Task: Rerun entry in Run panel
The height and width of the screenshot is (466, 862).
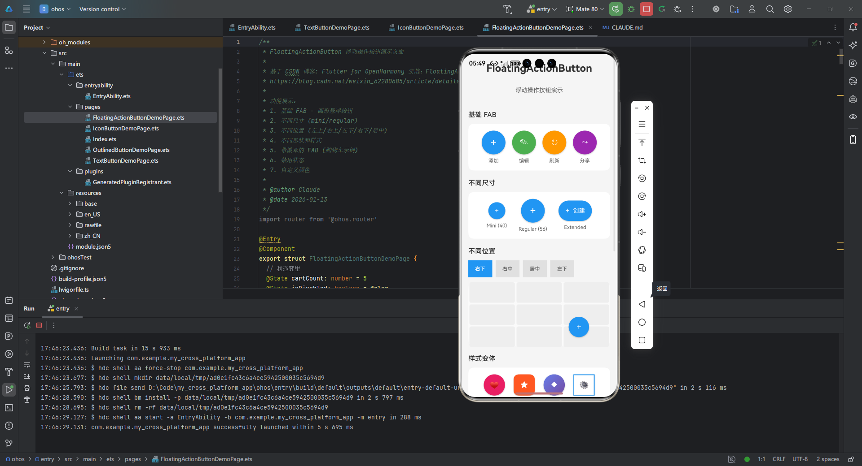Action: [27, 325]
